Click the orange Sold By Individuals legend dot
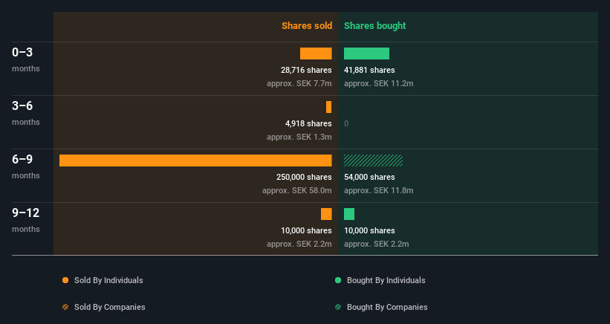This screenshot has width=610, height=324. 65,280
